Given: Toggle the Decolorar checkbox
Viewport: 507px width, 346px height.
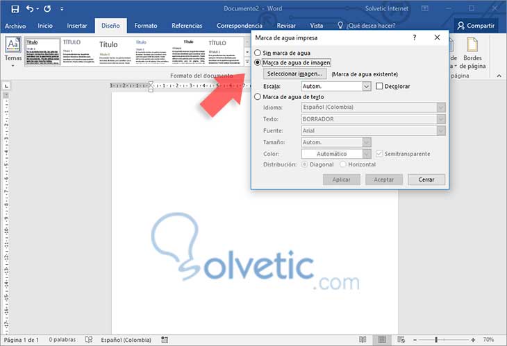Looking at the screenshot, I should 379,86.
